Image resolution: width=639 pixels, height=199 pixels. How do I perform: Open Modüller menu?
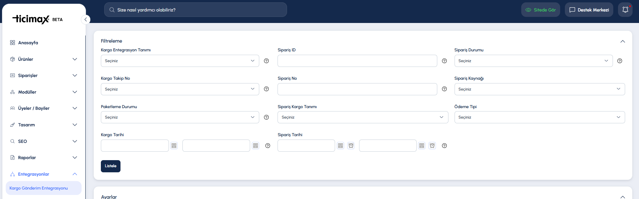44,92
